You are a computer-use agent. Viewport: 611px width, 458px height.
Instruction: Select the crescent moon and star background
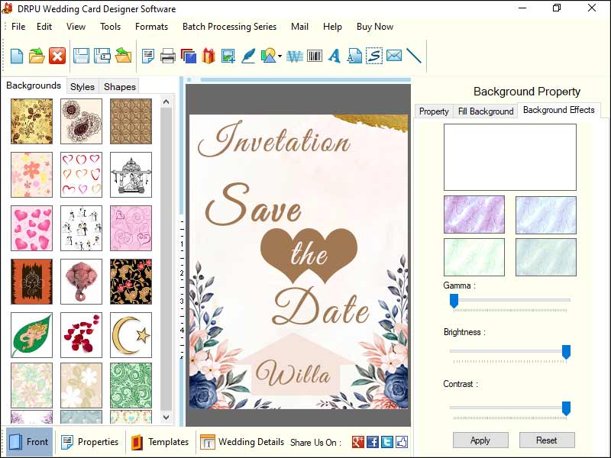[x=131, y=335]
